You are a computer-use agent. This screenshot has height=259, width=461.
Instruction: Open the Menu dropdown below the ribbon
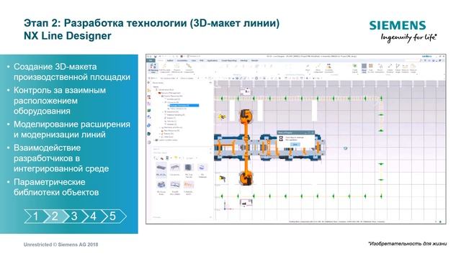pos(153,78)
